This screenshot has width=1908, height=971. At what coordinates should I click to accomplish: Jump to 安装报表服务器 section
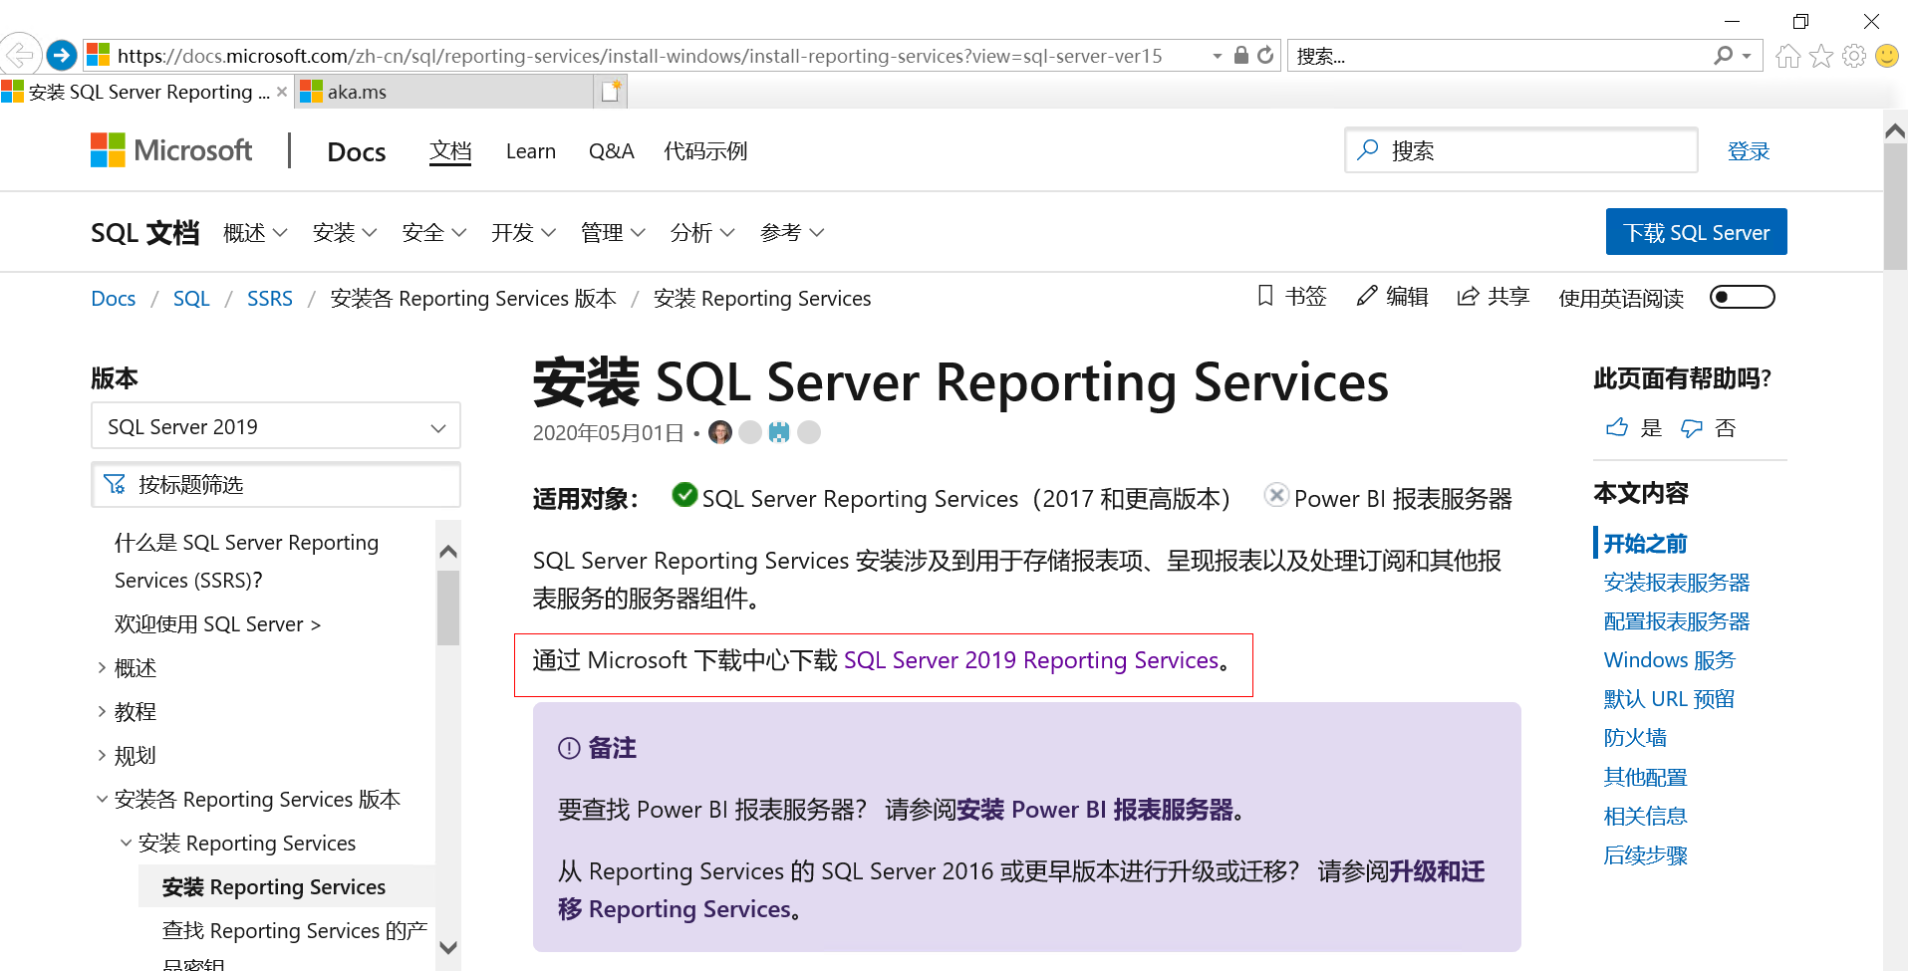1677,583
